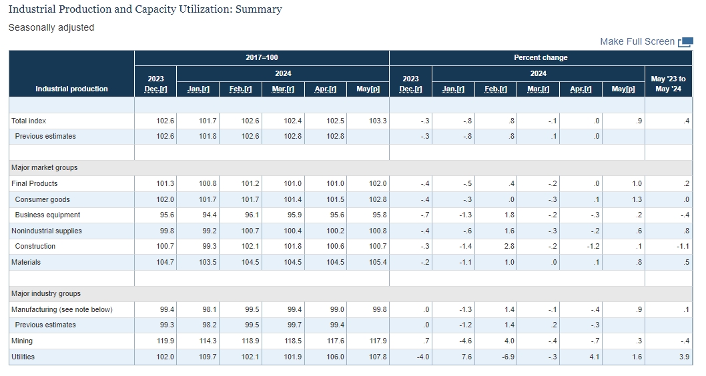
Task: Select the Total index row label
Action: coord(29,121)
